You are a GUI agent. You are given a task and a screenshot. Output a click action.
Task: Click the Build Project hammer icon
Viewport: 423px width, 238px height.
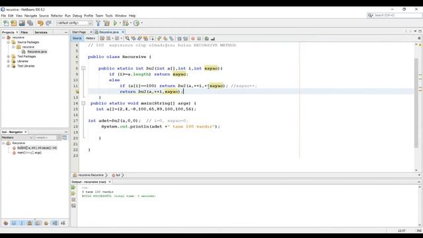[98, 23]
